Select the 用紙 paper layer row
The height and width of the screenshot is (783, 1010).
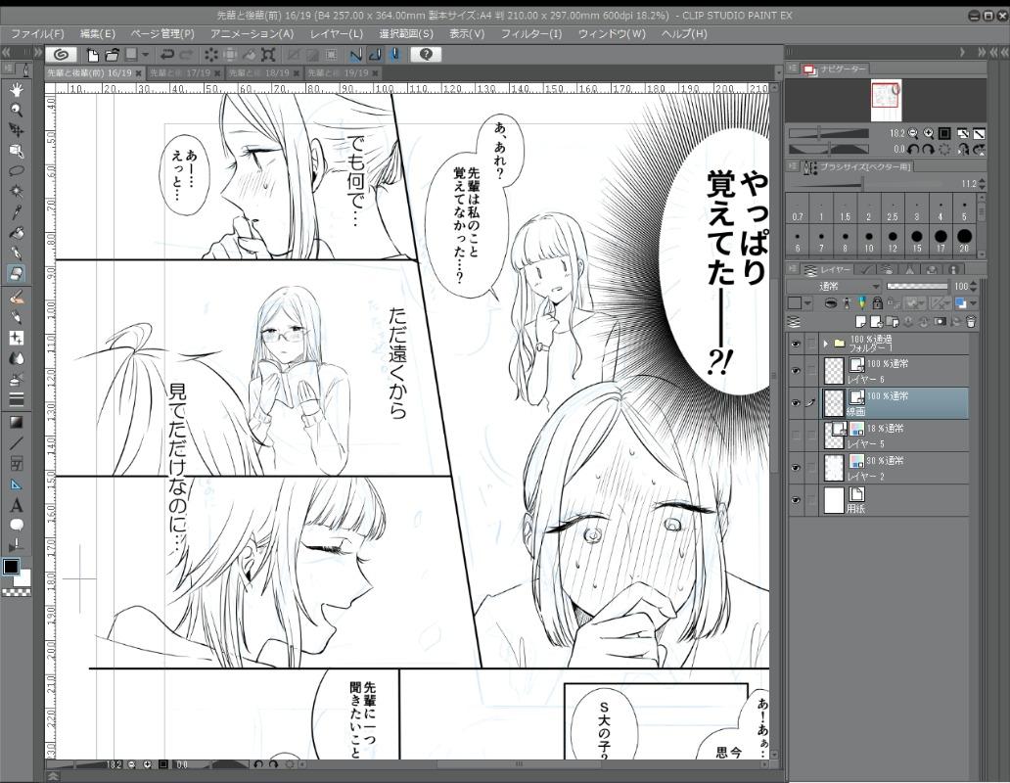(895, 500)
